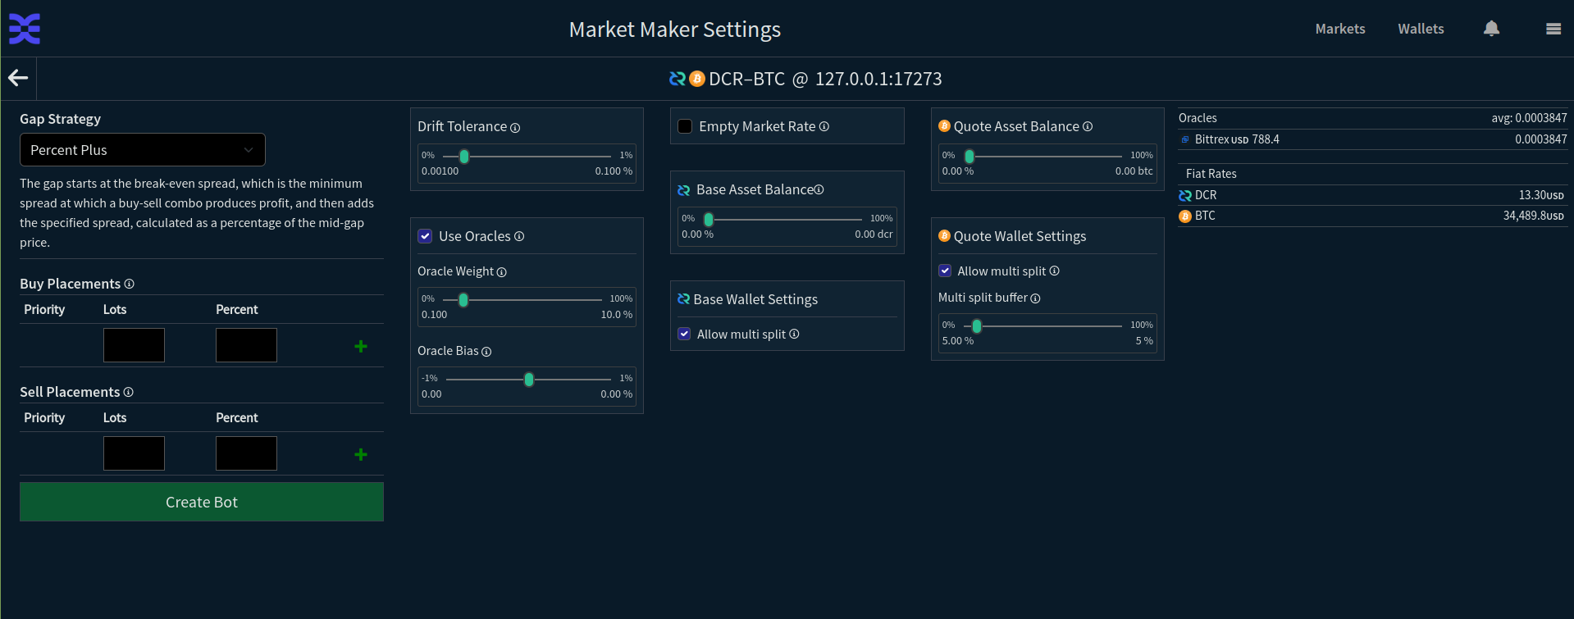Toggle Allow multi split under Quote Wallet Settings
This screenshot has width=1574, height=619.
pyautogui.click(x=945, y=271)
